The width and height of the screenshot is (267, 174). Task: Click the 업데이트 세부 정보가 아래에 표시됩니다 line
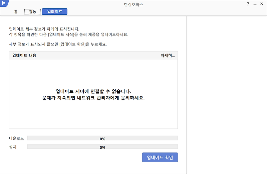coord(44,29)
